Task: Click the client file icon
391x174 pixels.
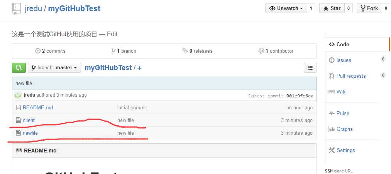Action: click(x=18, y=120)
